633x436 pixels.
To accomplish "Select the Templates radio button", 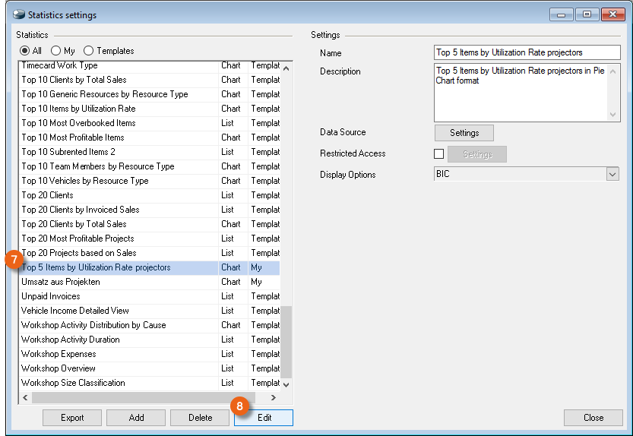I will coord(89,51).
